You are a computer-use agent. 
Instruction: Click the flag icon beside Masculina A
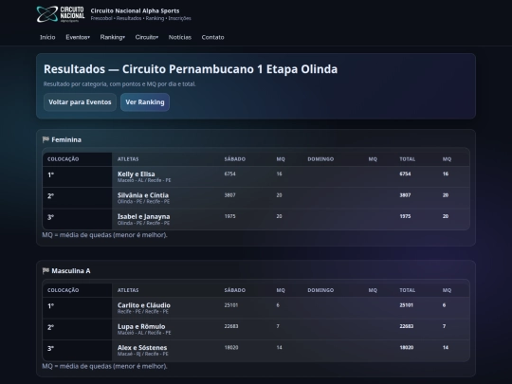pos(46,270)
